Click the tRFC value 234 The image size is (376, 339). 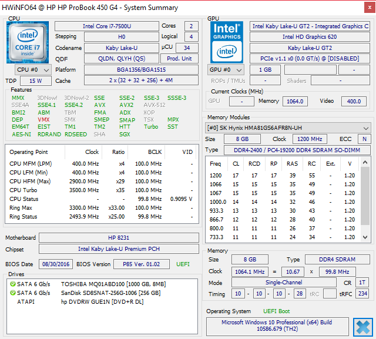[362, 293]
